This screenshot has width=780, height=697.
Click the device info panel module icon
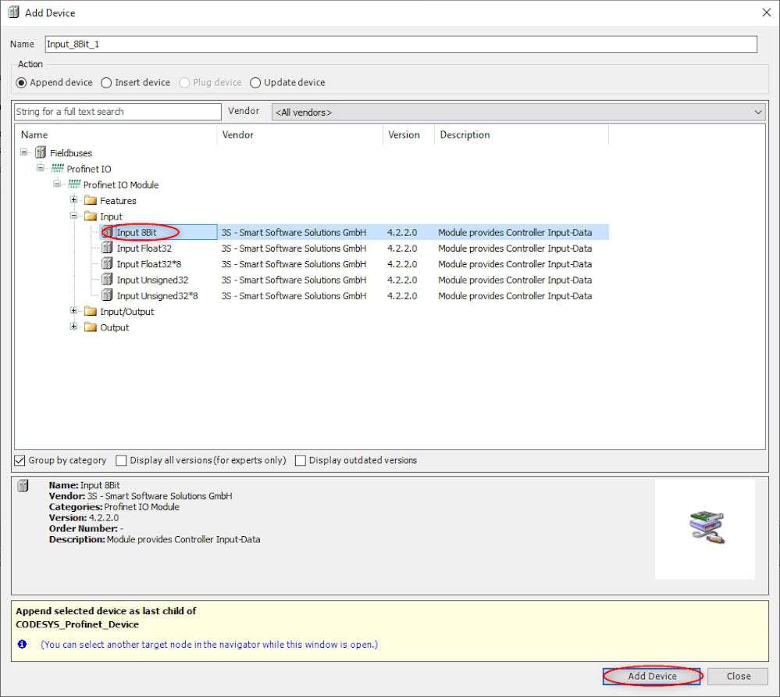click(23, 485)
